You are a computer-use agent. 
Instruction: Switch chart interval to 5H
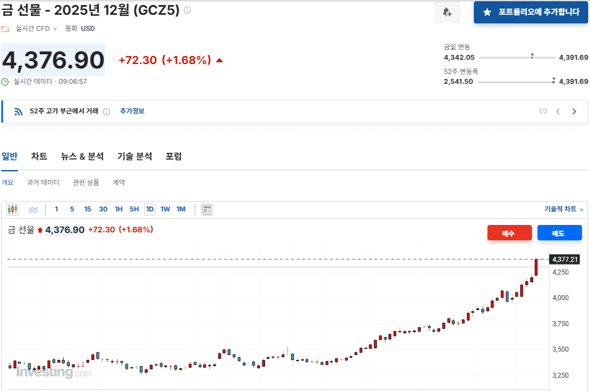click(x=134, y=210)
